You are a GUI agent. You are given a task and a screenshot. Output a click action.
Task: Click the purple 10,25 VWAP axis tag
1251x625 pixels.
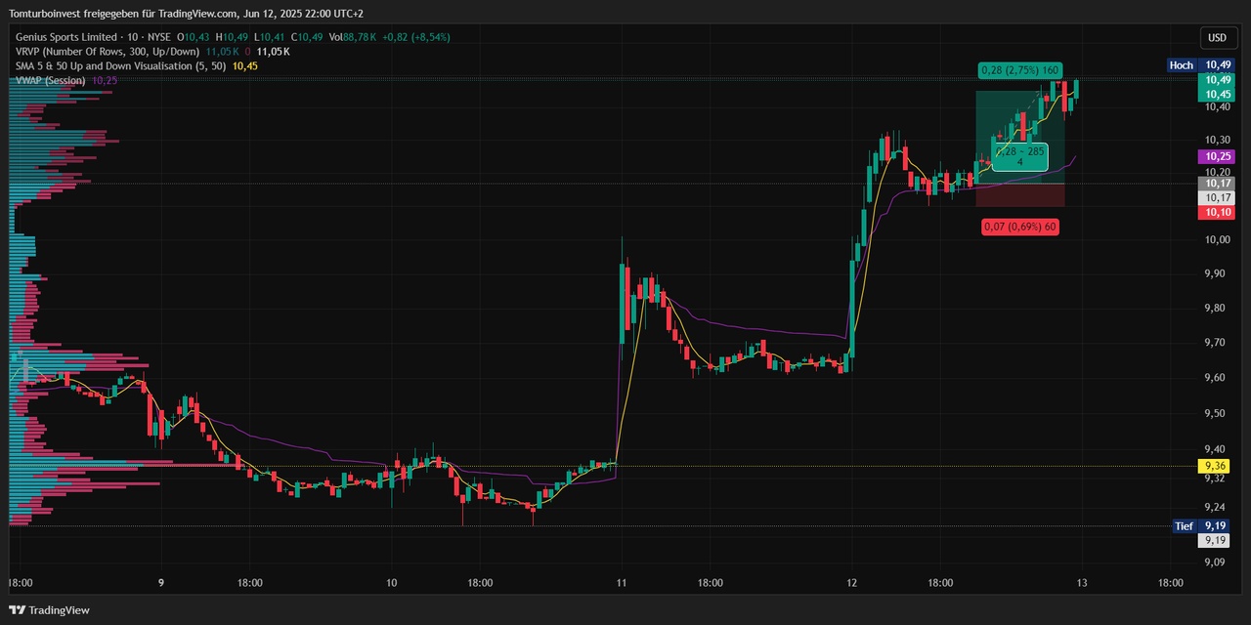pyautogui.click(x=1218, y=156)
